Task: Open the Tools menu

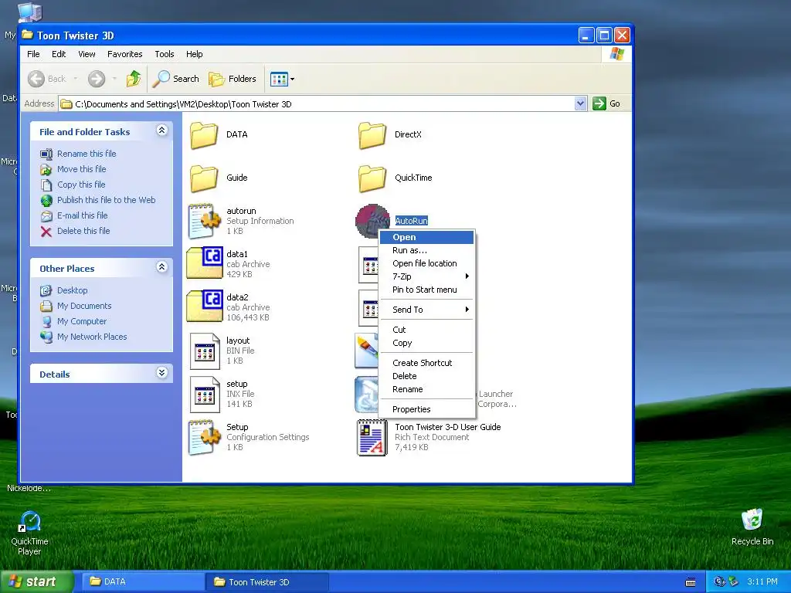Action: coord(165,54)
